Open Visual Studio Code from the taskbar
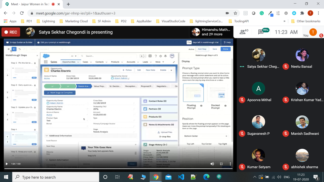Screen dimensions: 324x182 pyautogui.click(x=181, y=177)
